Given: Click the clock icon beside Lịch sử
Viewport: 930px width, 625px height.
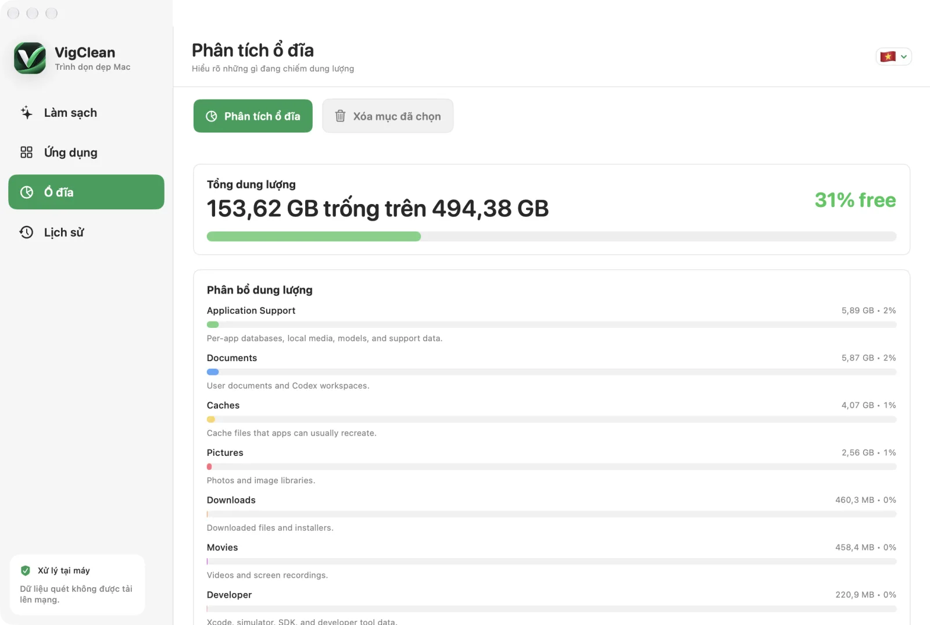Looking at the screenshot, I should (27, 233).
